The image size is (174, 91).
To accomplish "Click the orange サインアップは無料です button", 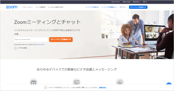I will [61, 39].
